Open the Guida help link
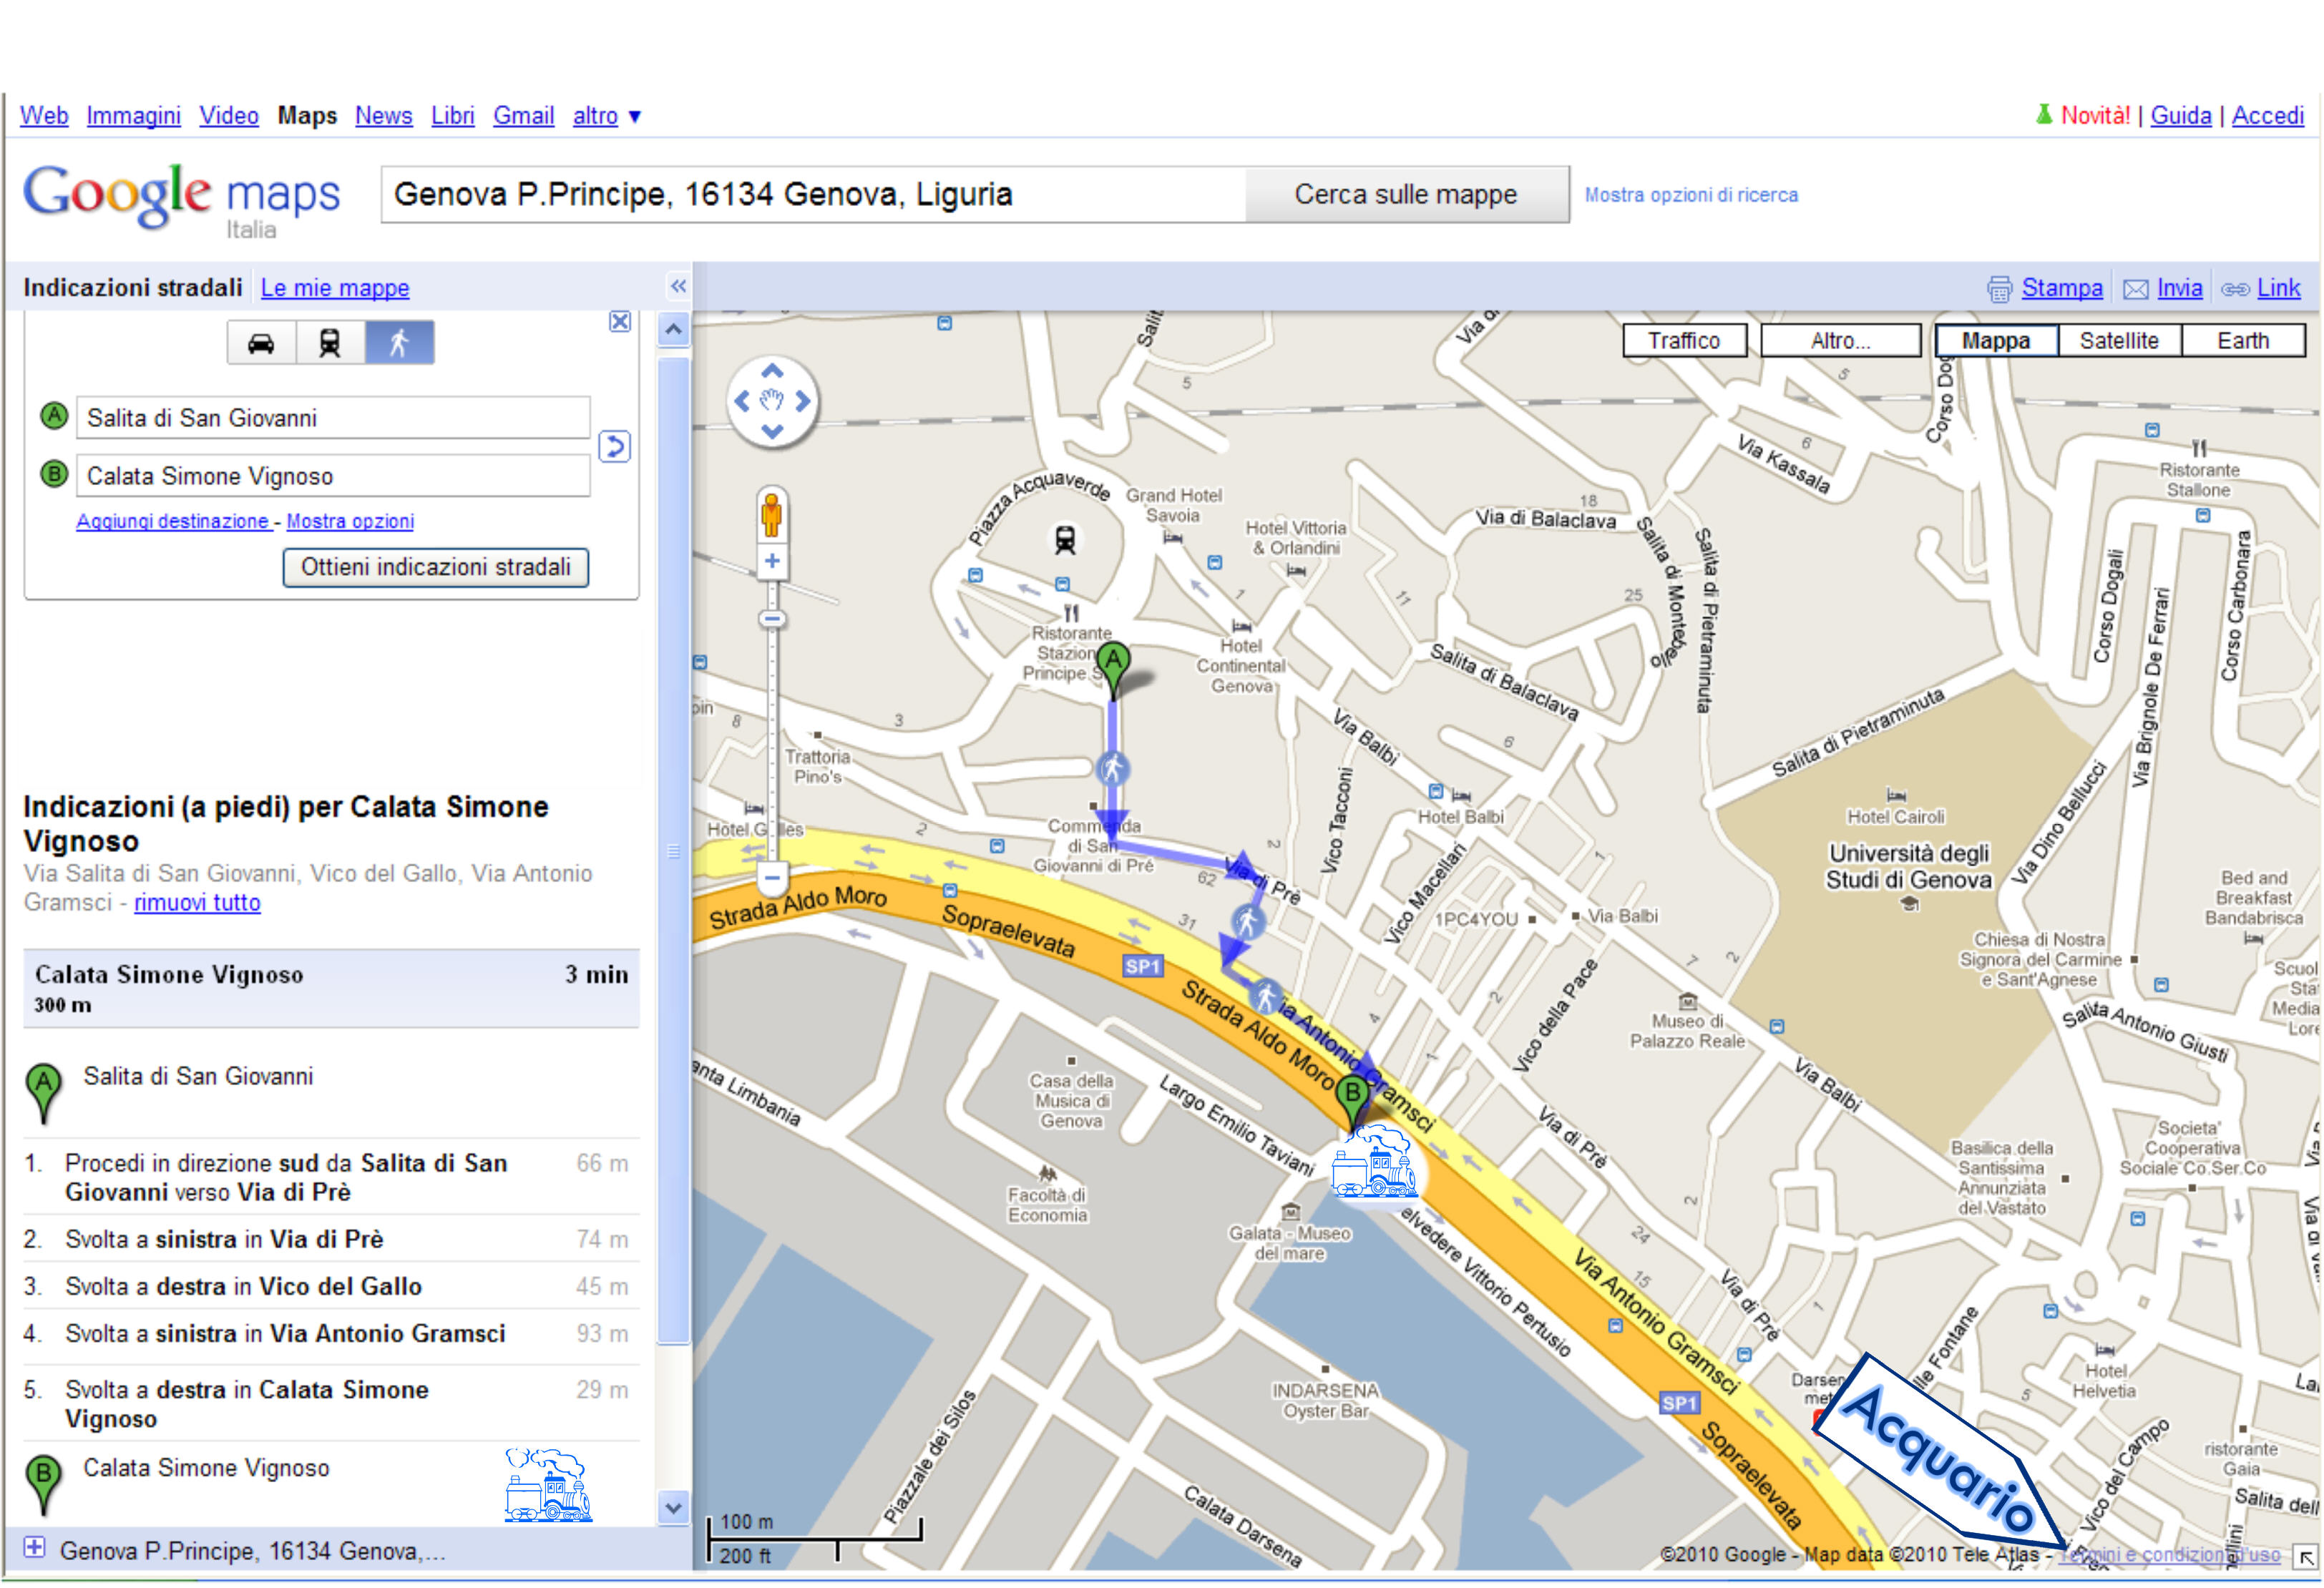The image size is (2324, 1588). pos(2180,116)
